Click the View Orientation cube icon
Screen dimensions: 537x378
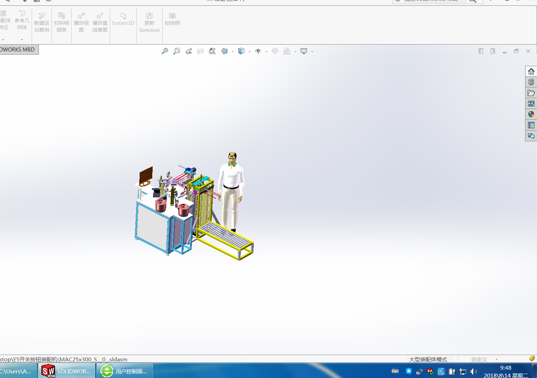pyautogui.click(x=225, y=51)
